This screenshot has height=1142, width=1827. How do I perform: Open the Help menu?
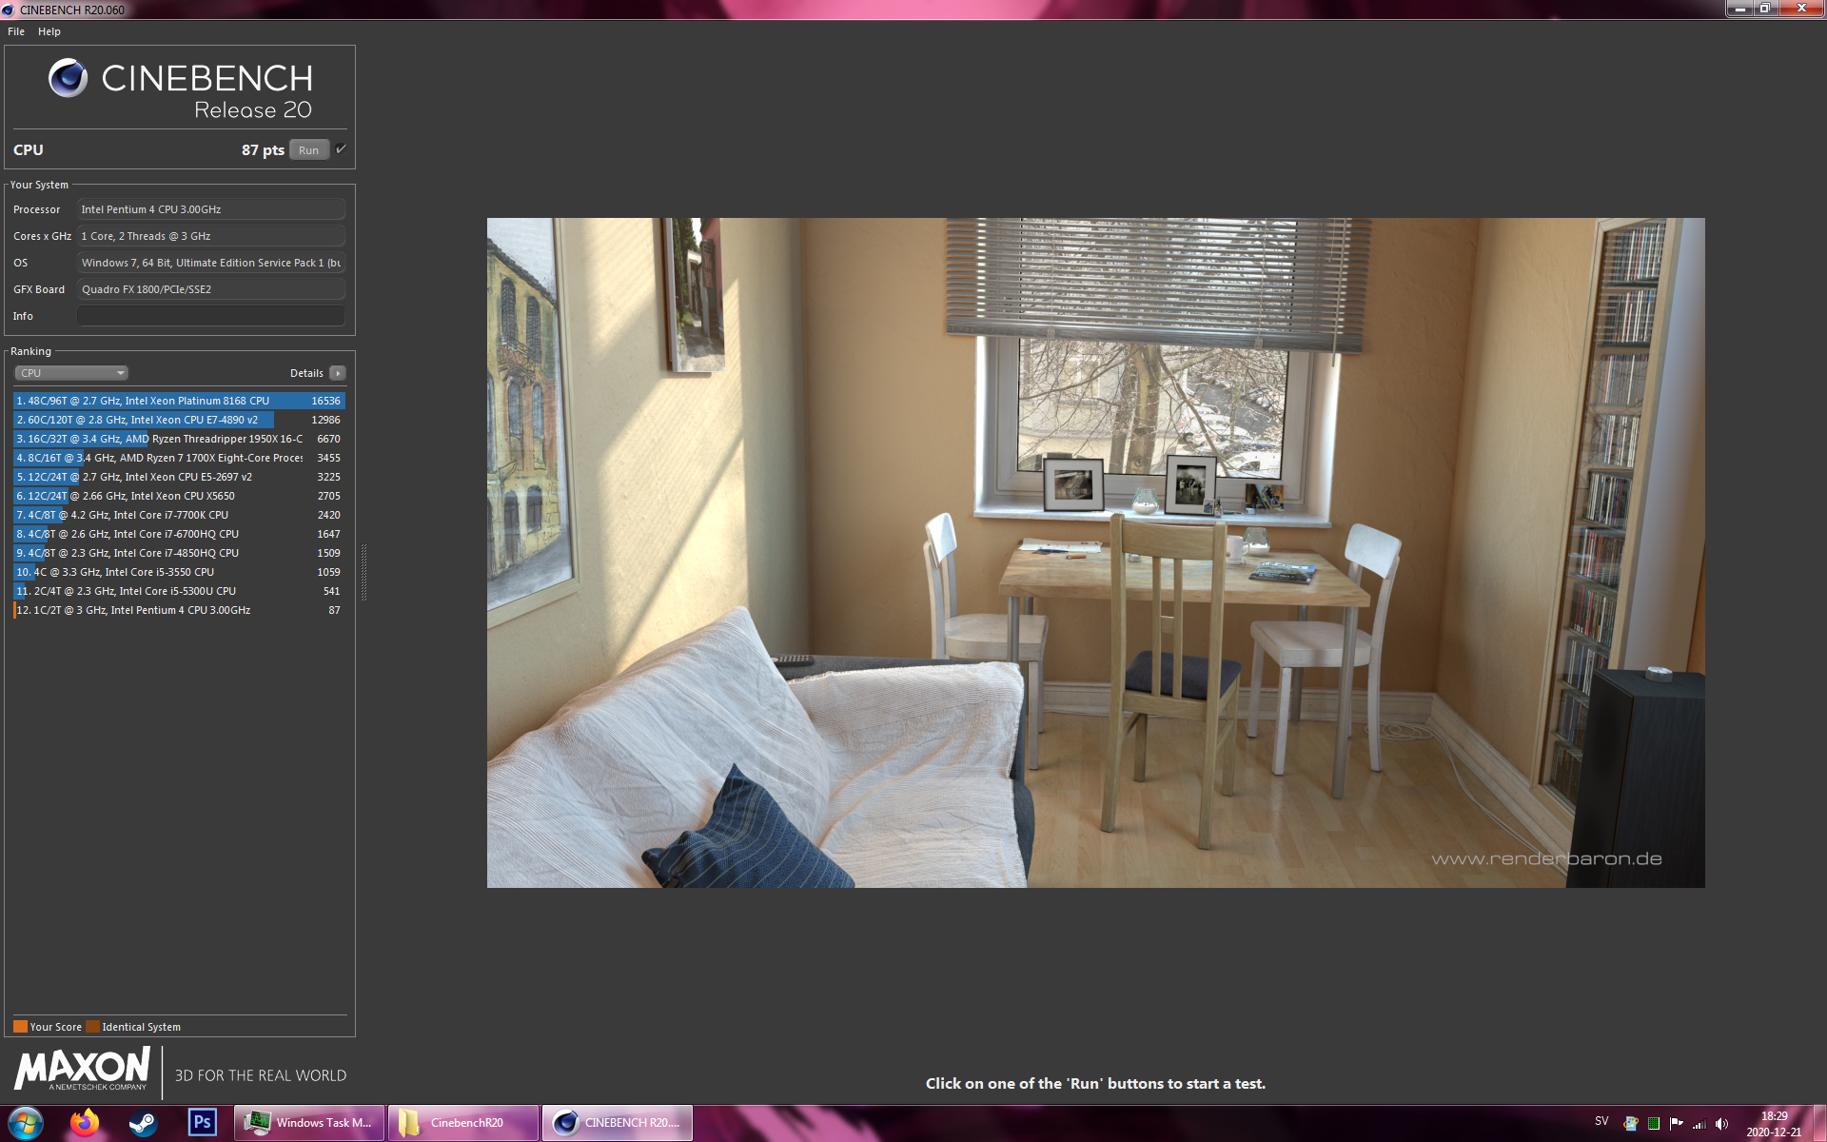pos(49,31)
